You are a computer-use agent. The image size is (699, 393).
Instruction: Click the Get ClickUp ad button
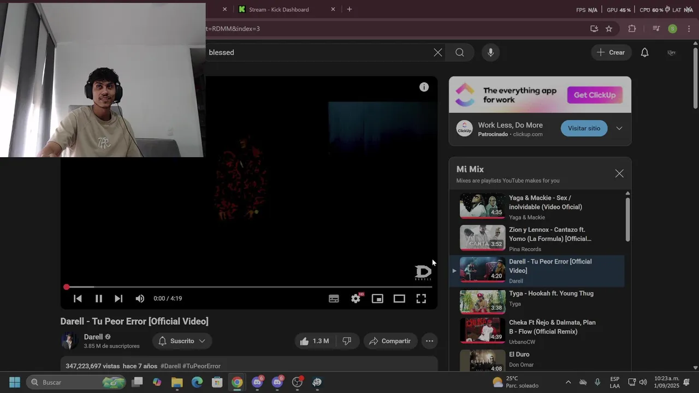pyautogui.click(x=594, y=95)
